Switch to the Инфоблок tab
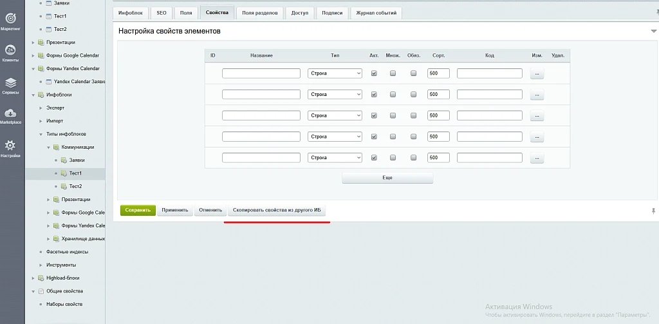659x324 pixels. coord(131,13)
